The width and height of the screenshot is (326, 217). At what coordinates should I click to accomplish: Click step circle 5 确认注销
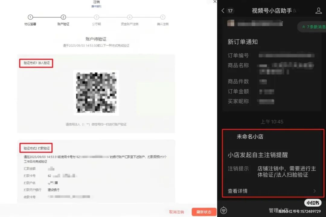tap(163, 17)
